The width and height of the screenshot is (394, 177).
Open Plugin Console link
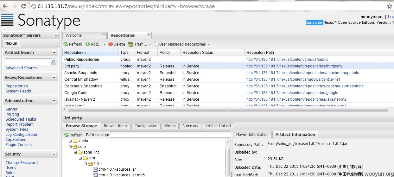coord(18,145)
